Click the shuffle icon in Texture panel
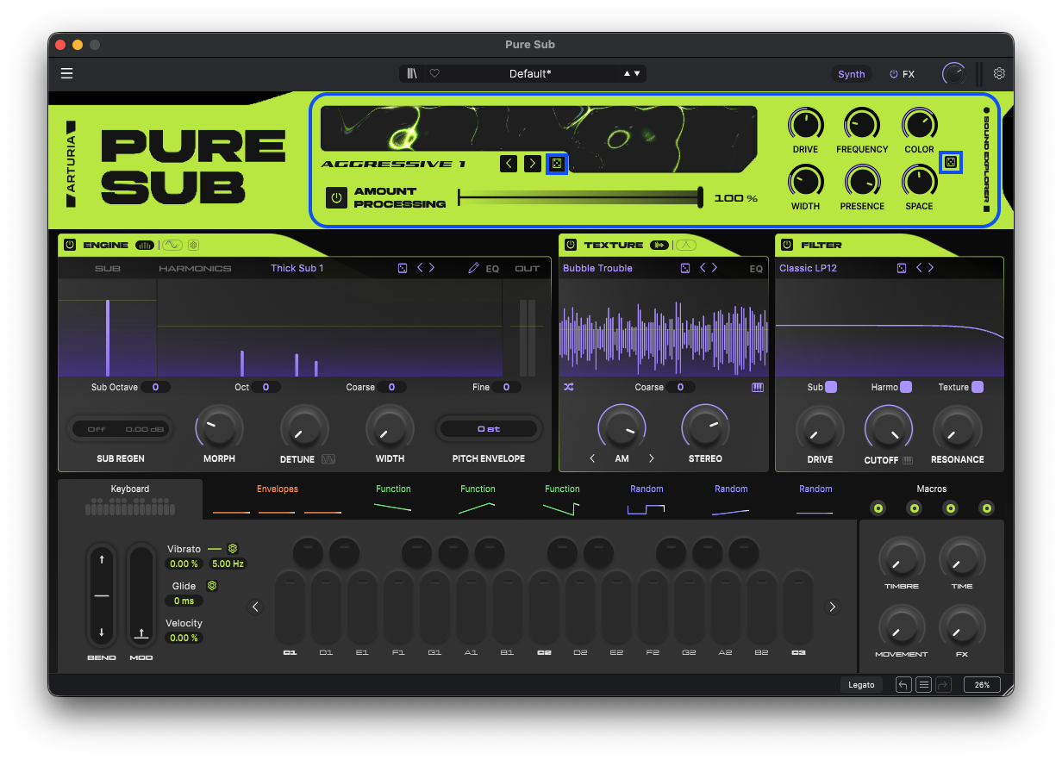Viewport: 1062px width, 760px height. pos(569,387)
